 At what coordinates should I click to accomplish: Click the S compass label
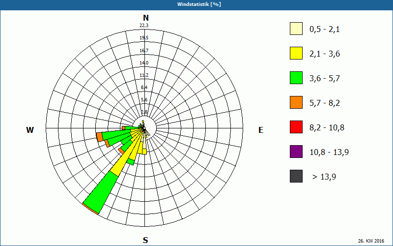pos(145,240)
